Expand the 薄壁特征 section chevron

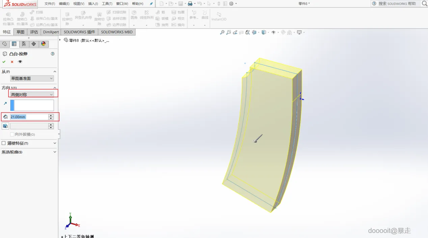click(x=55, y=143)
